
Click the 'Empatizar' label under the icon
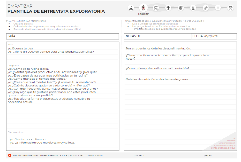click(143, 14)
